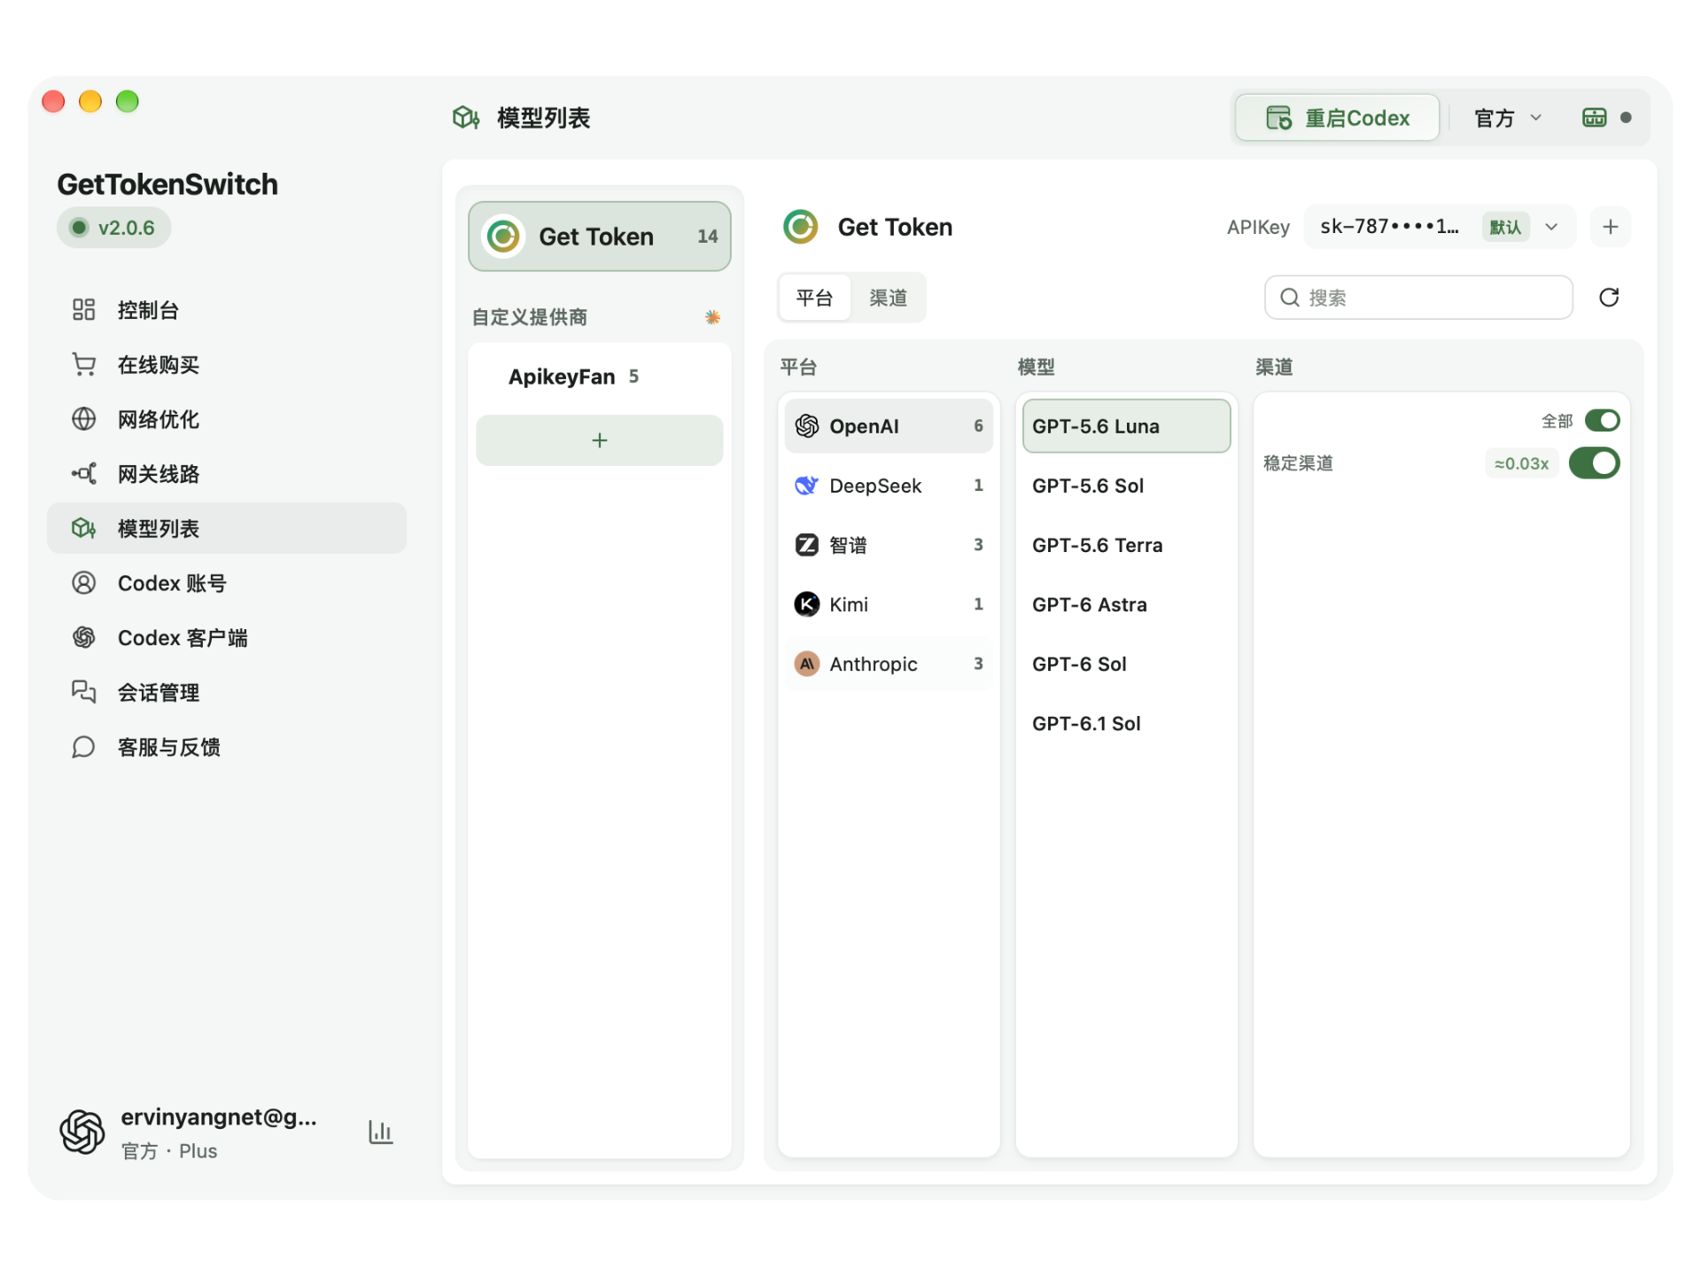The image size is (1701, 1276).
Task: Click the 自定义提供商 sparkle icon
Action: click(x=712, y=317)
